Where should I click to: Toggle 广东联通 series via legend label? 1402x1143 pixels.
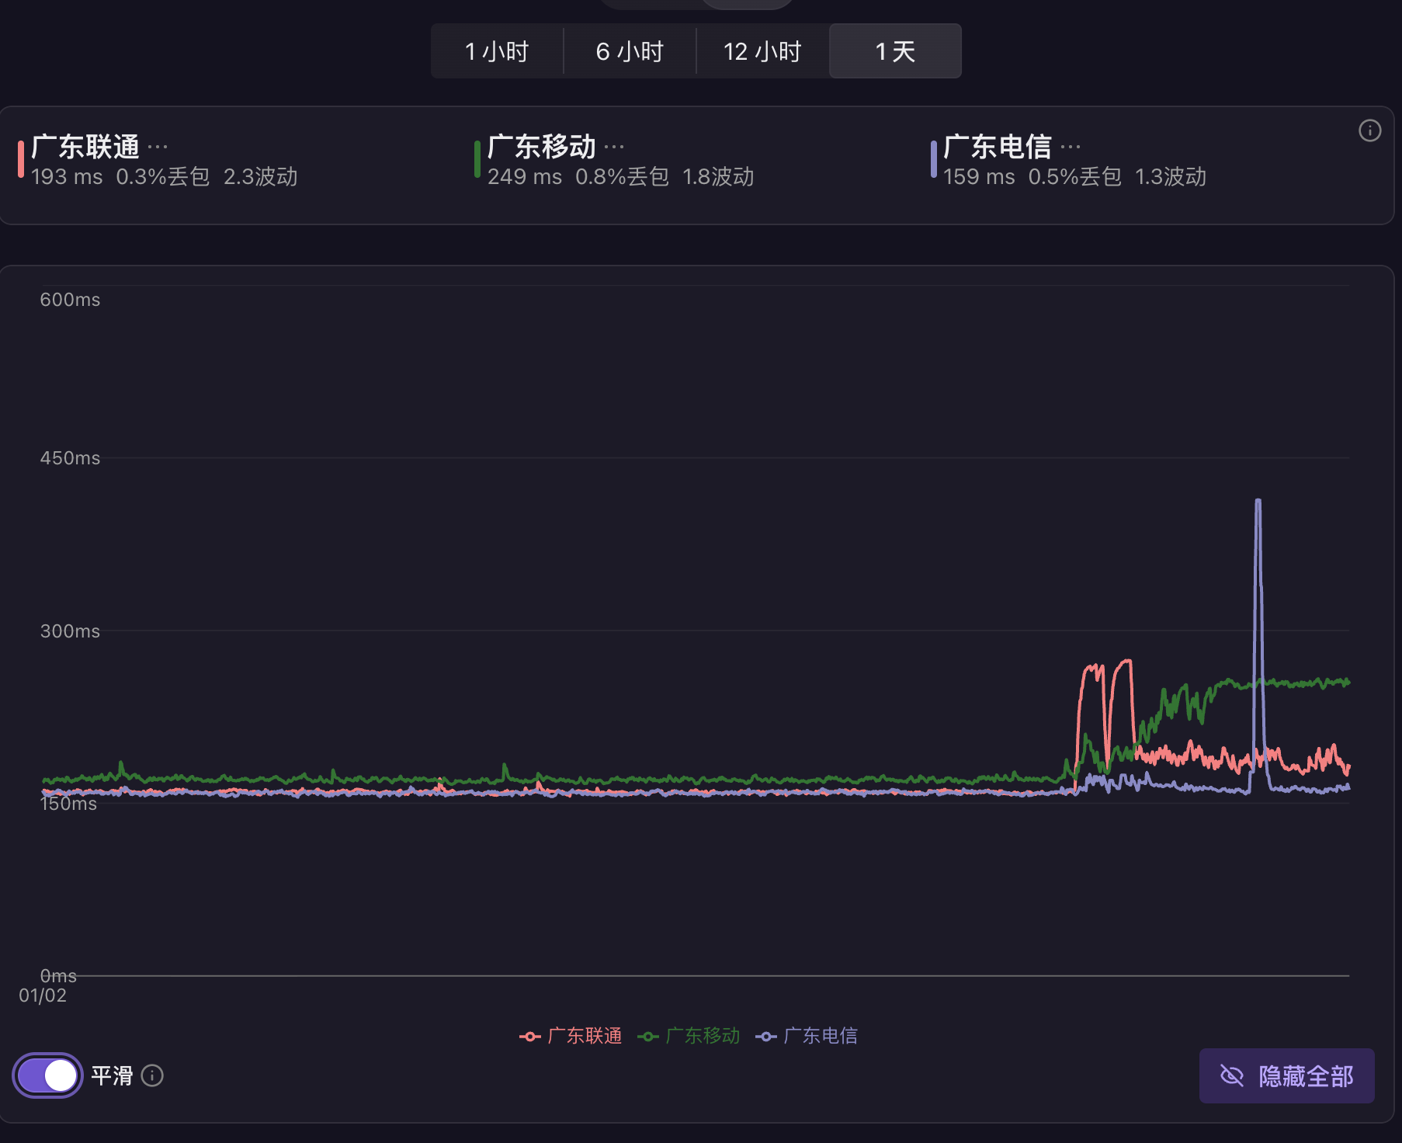(585, 1036)
